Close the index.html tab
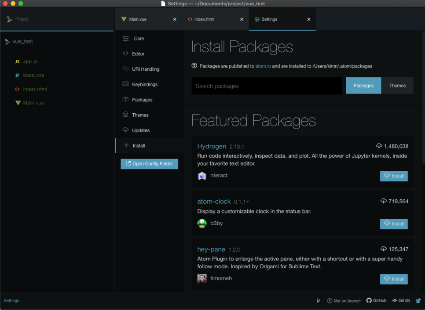The width and height of the screenshot is (425, 310). (242, 19)
